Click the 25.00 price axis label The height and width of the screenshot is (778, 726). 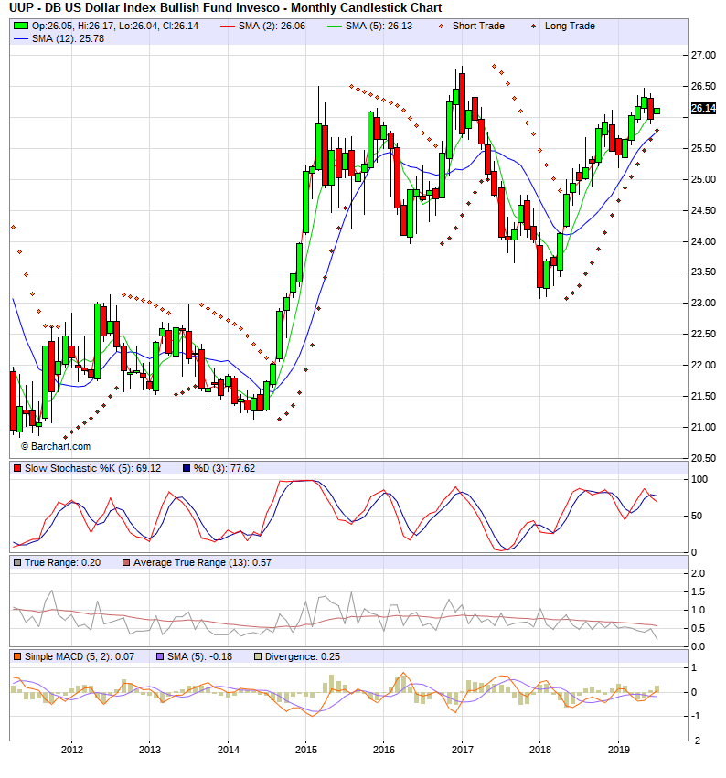pos(704,179)
